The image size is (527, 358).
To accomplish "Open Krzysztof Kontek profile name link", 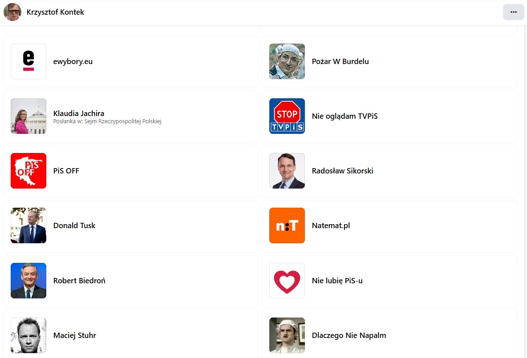I will point(55,12).
